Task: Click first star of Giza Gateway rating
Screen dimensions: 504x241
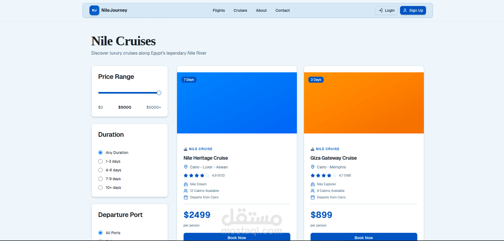Action: point(313,175)
